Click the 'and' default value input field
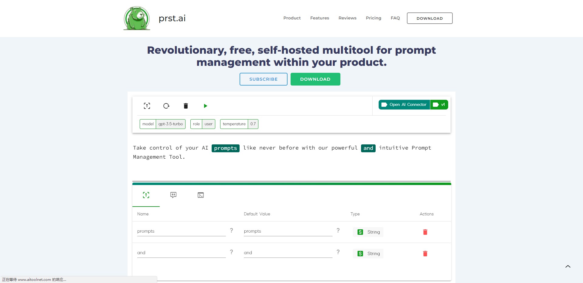Viewport: 583px width, 283px height. (x=287, y=252)
